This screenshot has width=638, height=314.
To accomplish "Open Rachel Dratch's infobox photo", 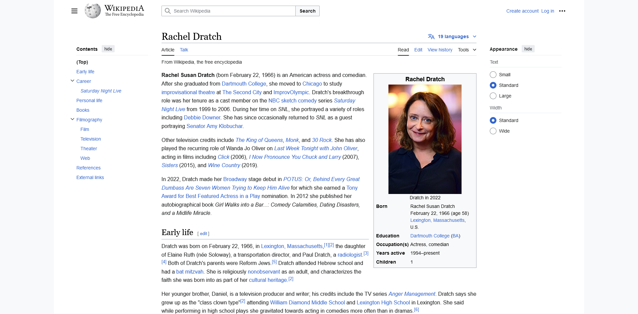I will 425,139.
